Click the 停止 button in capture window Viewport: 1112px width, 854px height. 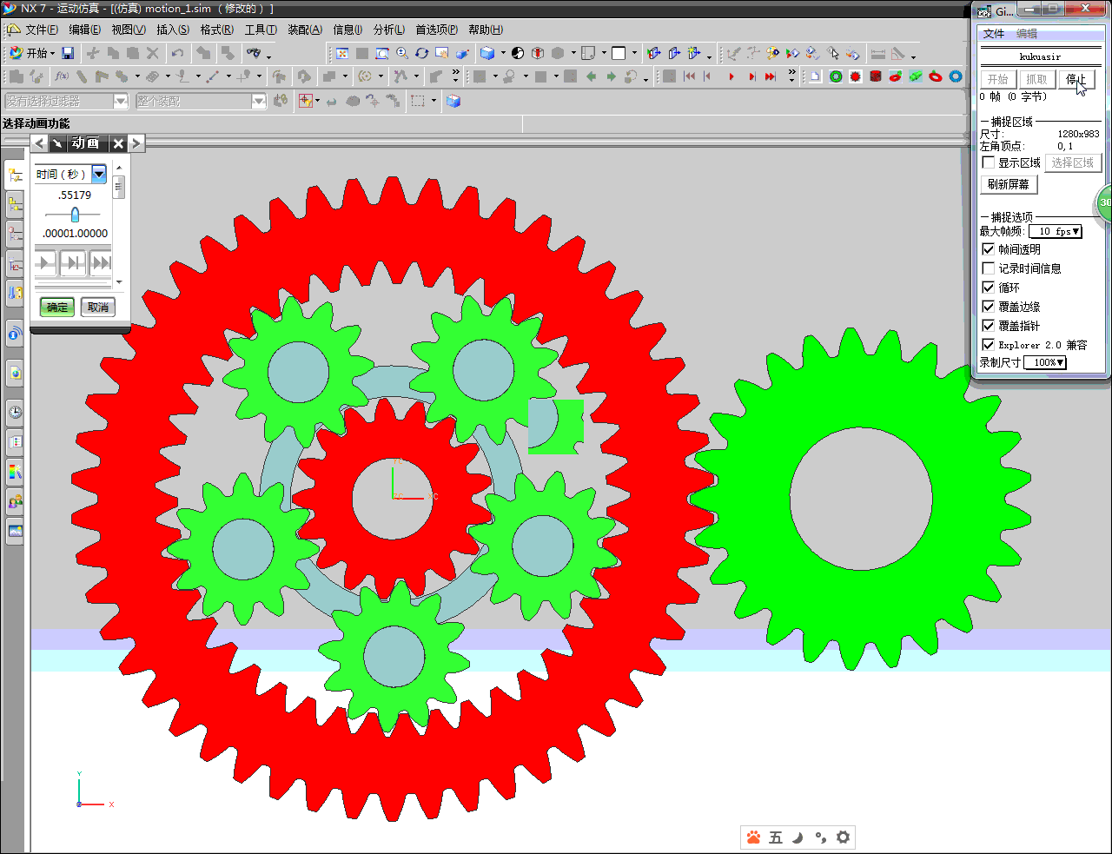click(x=1076, y=79)
